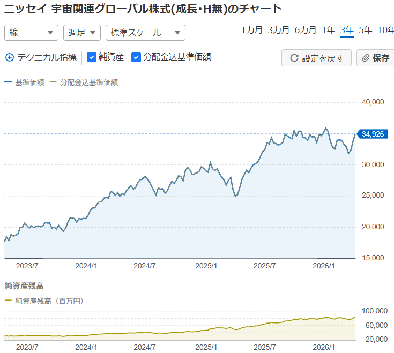Viewport: 394px width, 353px height.
Task: Uncheck the 分配金込基準価額 checkbox
Action: point(136,57)
